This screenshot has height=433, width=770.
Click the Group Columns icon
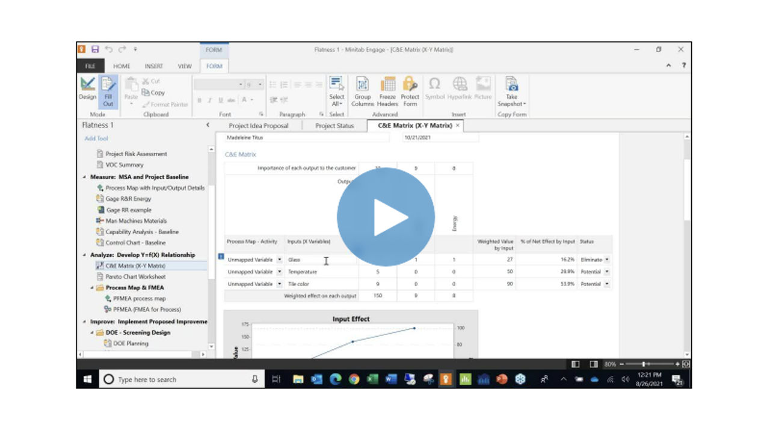coord(363,90)
